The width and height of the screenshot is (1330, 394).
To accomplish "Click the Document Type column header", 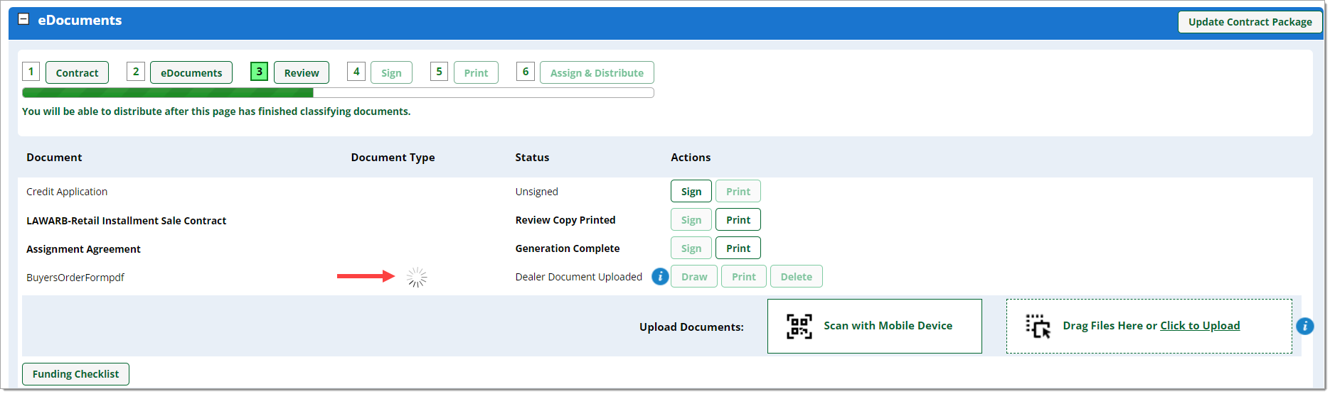I will point(393,158).
